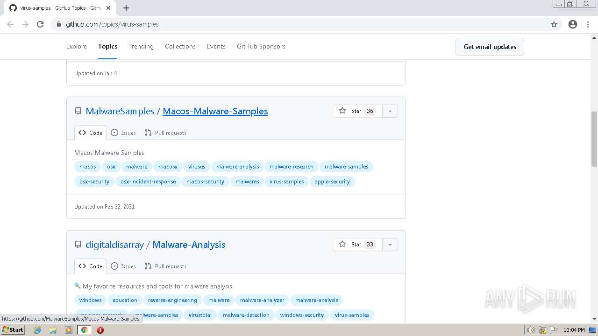Click the browser back arrow
The image size is (598, 336).
(10, 24)
